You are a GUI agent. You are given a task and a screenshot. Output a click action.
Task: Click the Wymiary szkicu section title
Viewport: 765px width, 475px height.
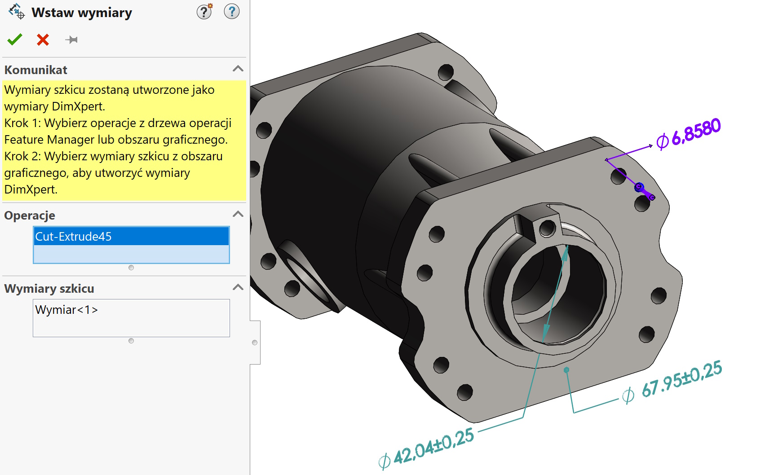(49, 288)
